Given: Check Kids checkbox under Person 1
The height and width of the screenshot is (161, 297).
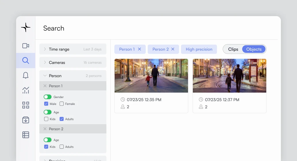Looking at the screenshot, I should (x=46, y=119).
